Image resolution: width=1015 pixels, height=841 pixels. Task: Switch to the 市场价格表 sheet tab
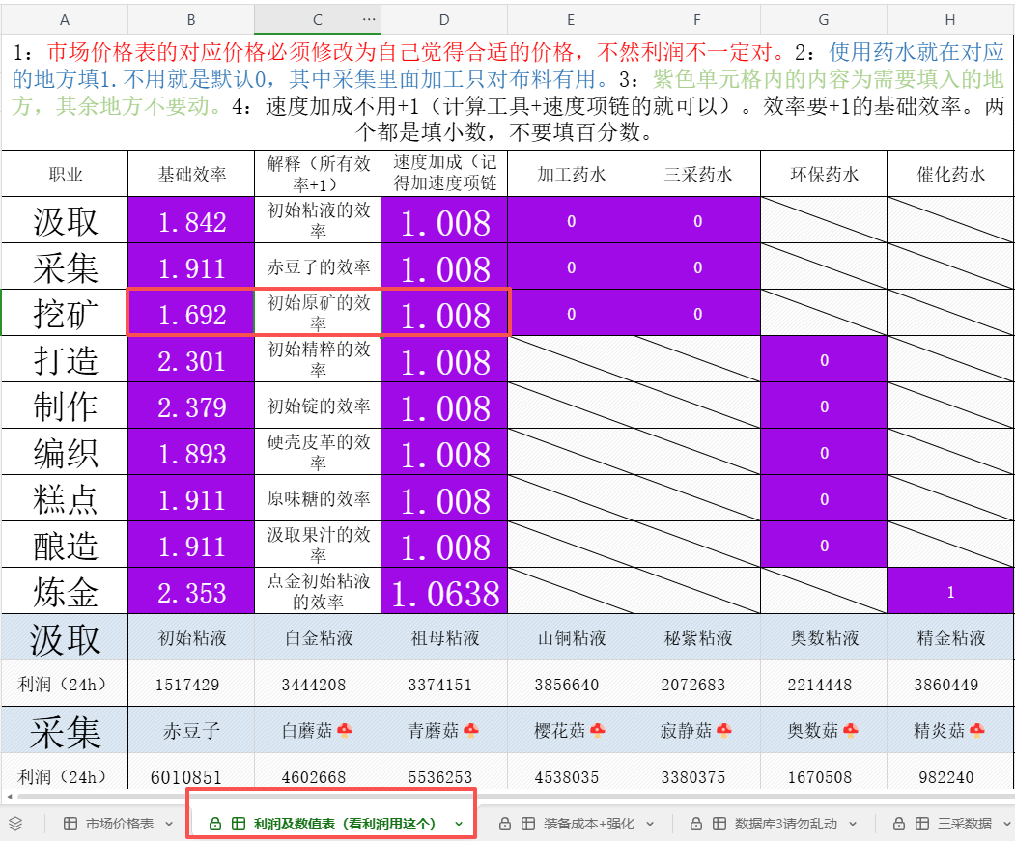[x=119, y=824]
